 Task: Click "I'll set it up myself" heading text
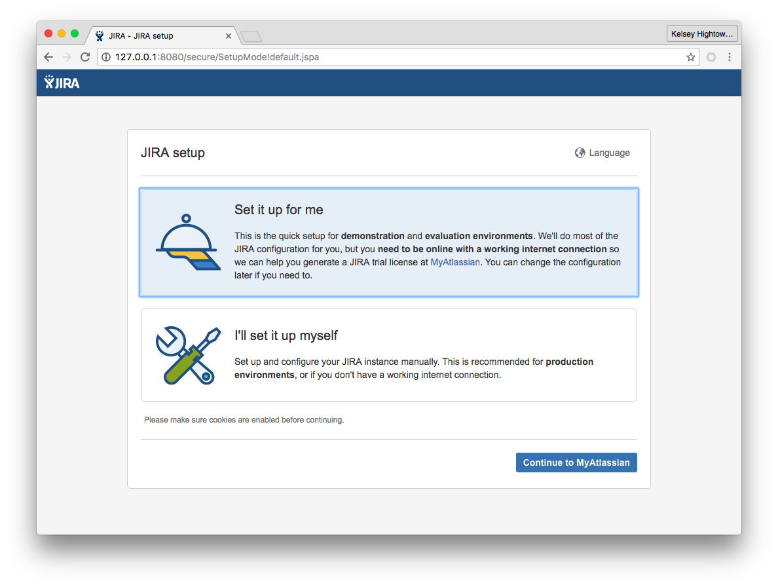click(x=286, y=336)
